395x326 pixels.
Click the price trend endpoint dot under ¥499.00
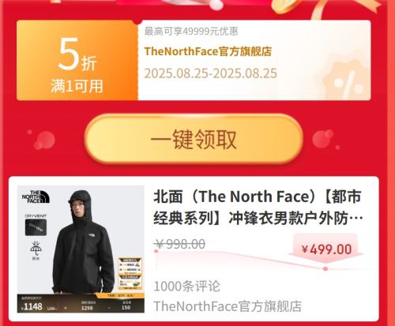click(x=325, y=269)
